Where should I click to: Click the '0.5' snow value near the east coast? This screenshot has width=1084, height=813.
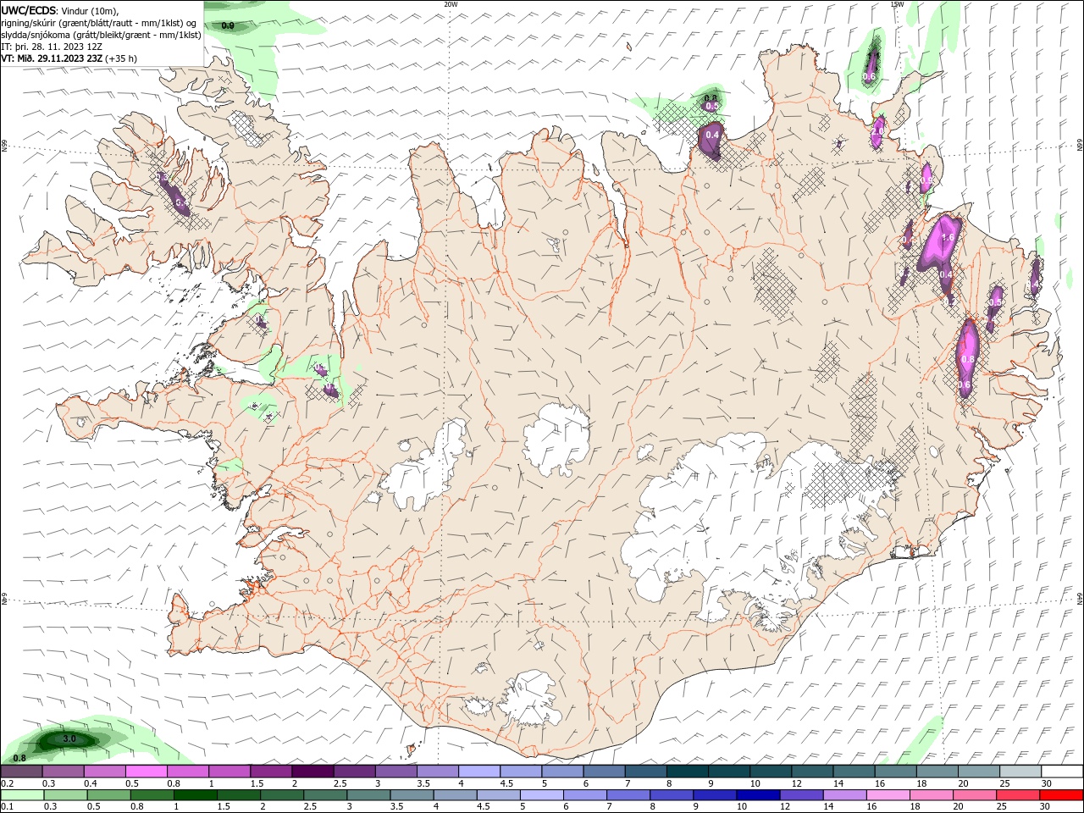click(996, 301)
